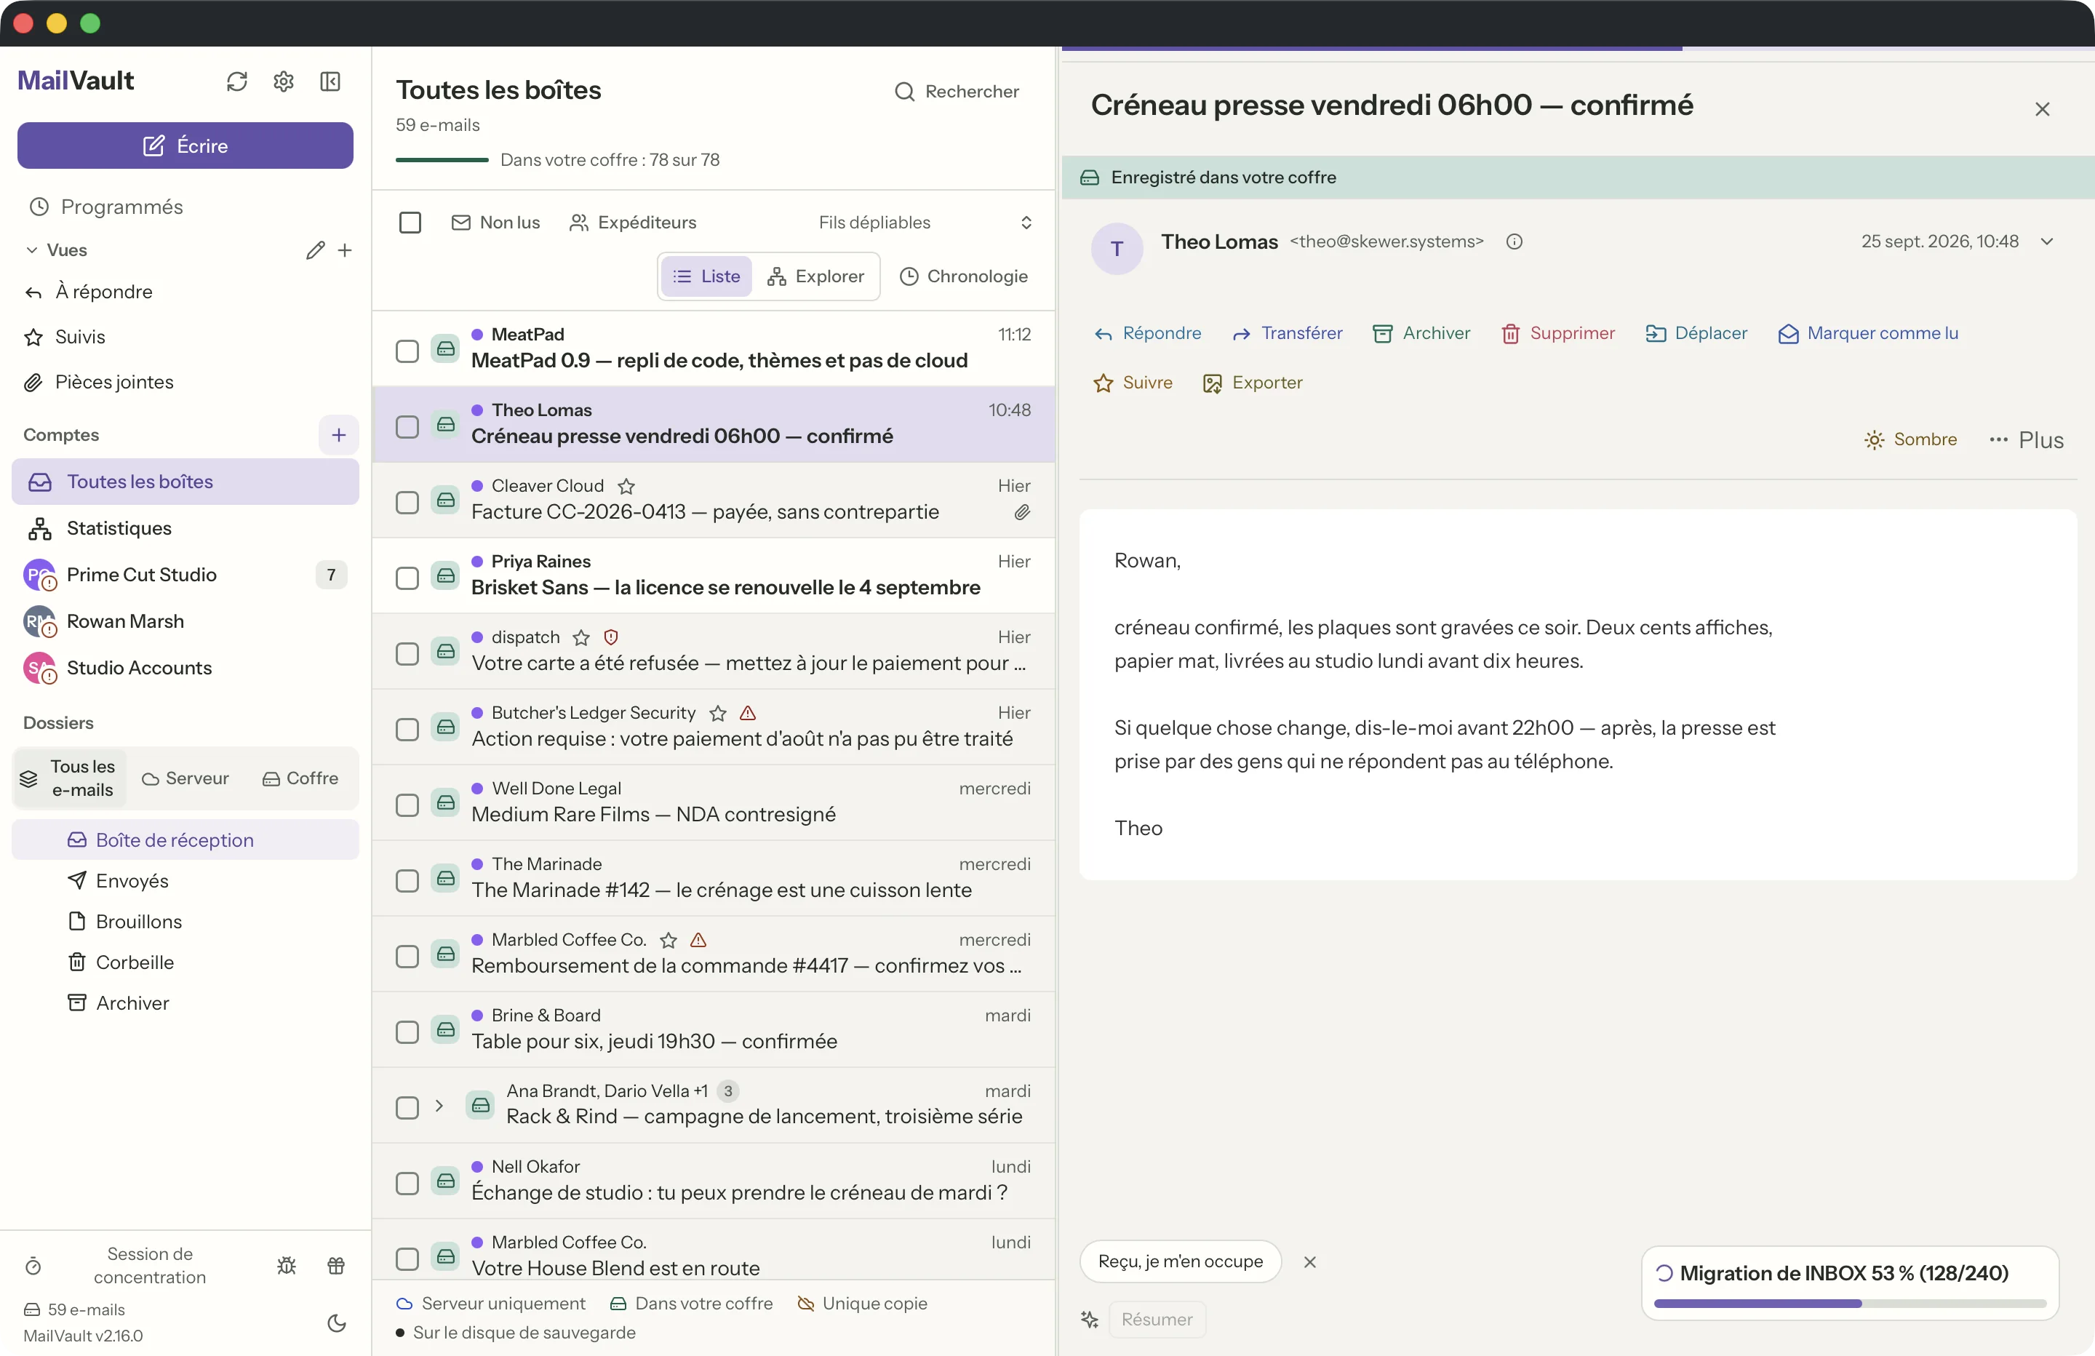Check the Nell Okafor email checkbox
The width and height of the screenshot is (2095, 1356).
click(407, 1184)
